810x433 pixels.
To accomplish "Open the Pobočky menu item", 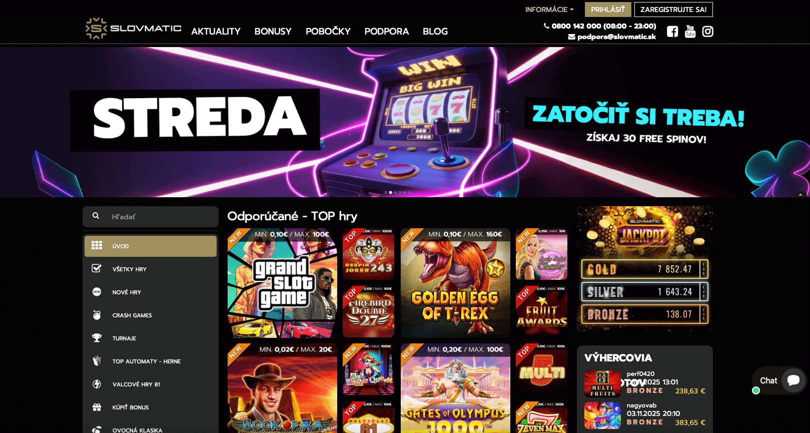I will (328, 31).
